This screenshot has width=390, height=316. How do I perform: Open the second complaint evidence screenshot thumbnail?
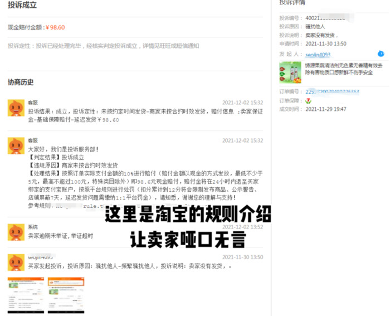pos(66,295)
